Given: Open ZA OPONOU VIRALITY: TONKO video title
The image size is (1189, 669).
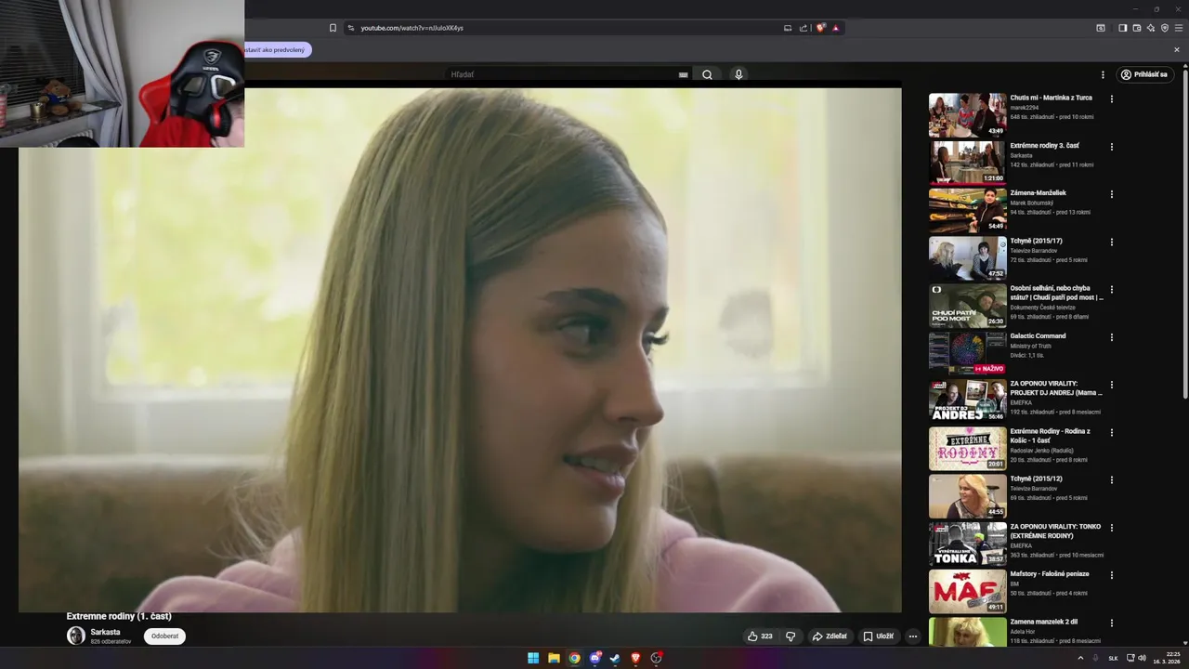Looking at the screenshot, I should click(x=1055, y=531).
